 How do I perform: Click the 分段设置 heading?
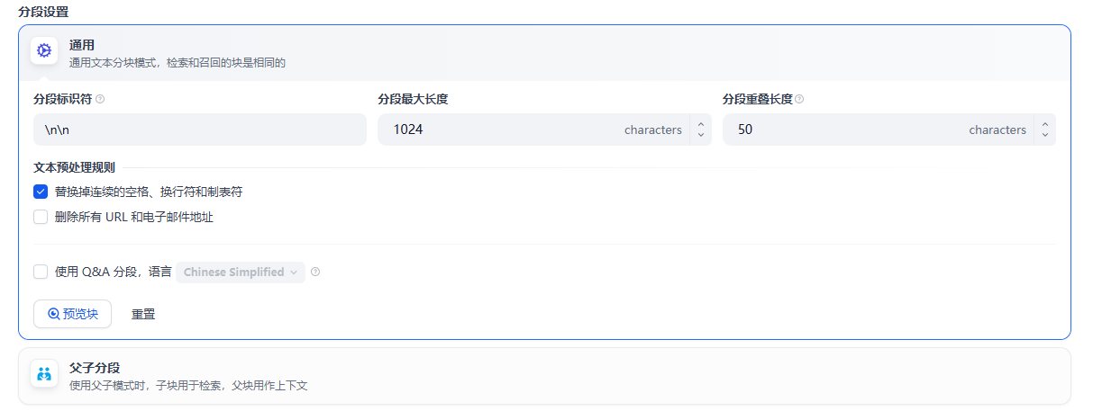click(43, 12)
